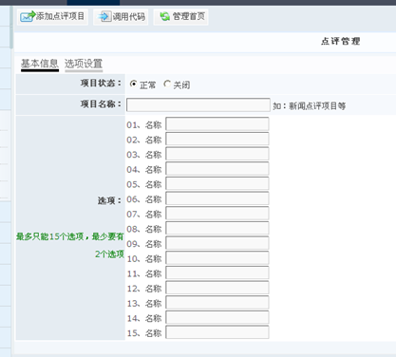Click the blue arrow icon of 调用代码

[104, 16]
